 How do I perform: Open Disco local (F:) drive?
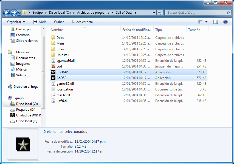[27, 121]
